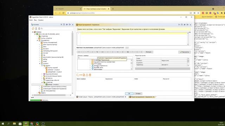
Task: Open the Вид menu
Action: [x=35, y=20]
